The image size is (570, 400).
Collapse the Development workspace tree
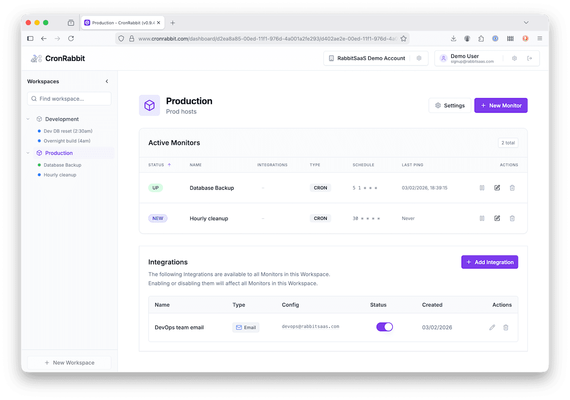(28, 119)
